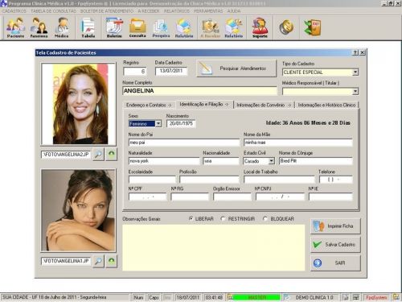Click green arrow icon beside ANGELINA1 photo path

pos(112,261)
